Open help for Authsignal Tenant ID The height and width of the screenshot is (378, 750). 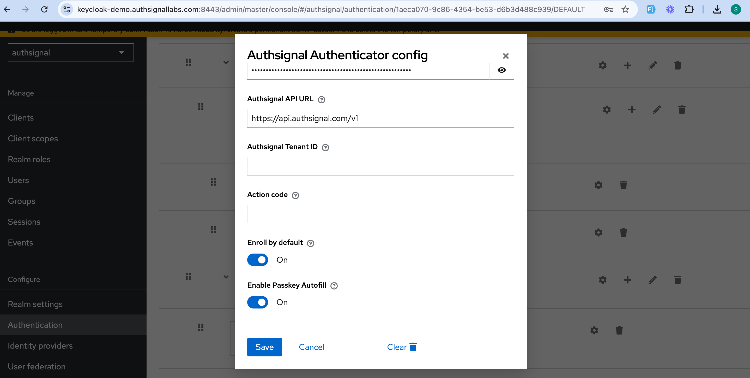325,148
